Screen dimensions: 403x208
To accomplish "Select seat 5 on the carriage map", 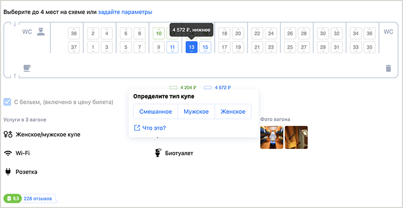I will point(126,47).
